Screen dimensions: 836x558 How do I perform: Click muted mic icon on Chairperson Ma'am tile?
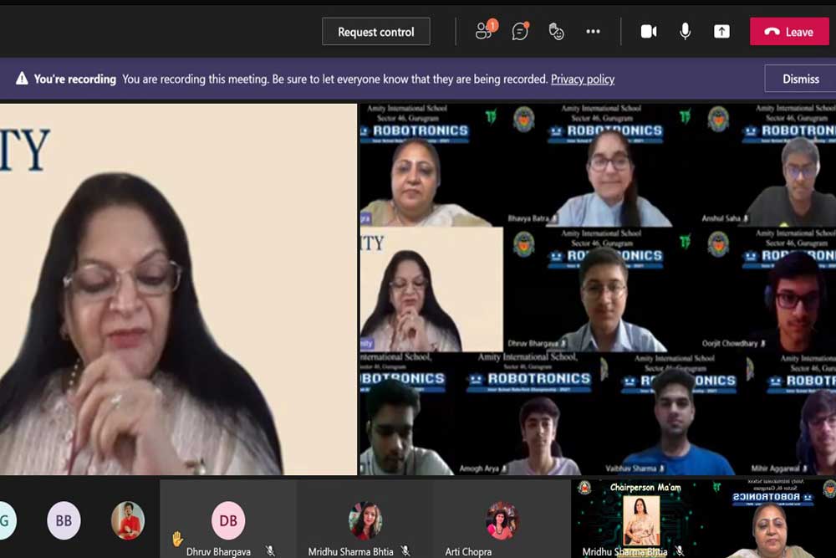click(x=679, y=551)
